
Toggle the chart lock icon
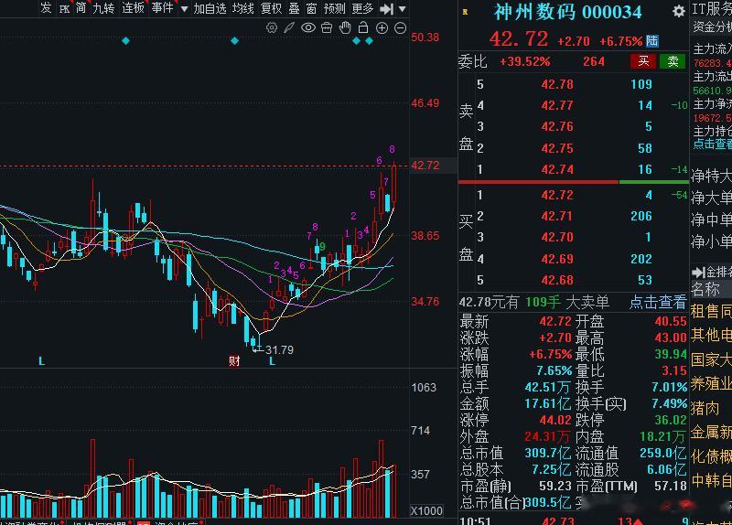click(x=363, y=28)
